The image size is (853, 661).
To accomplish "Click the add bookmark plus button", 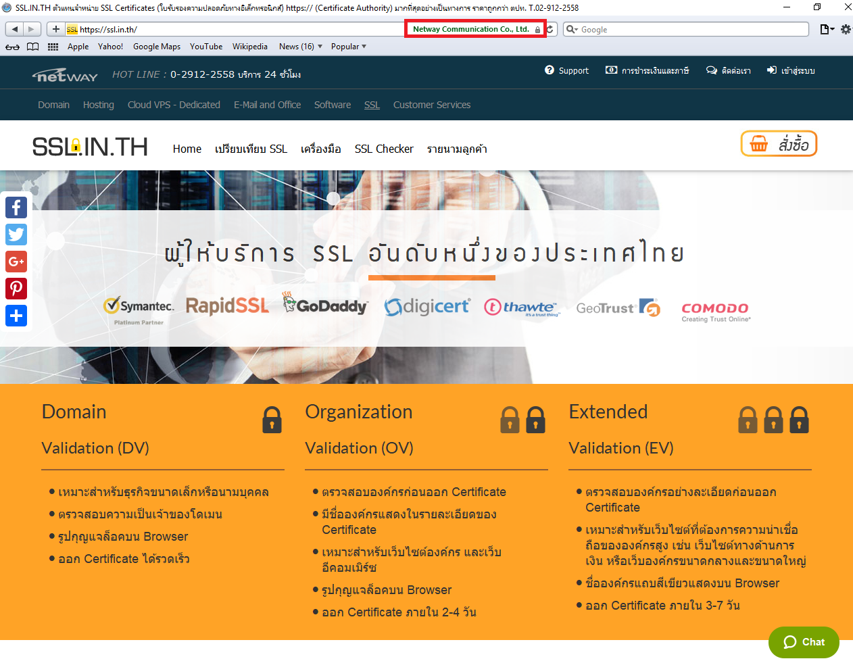I will [55, 29].
